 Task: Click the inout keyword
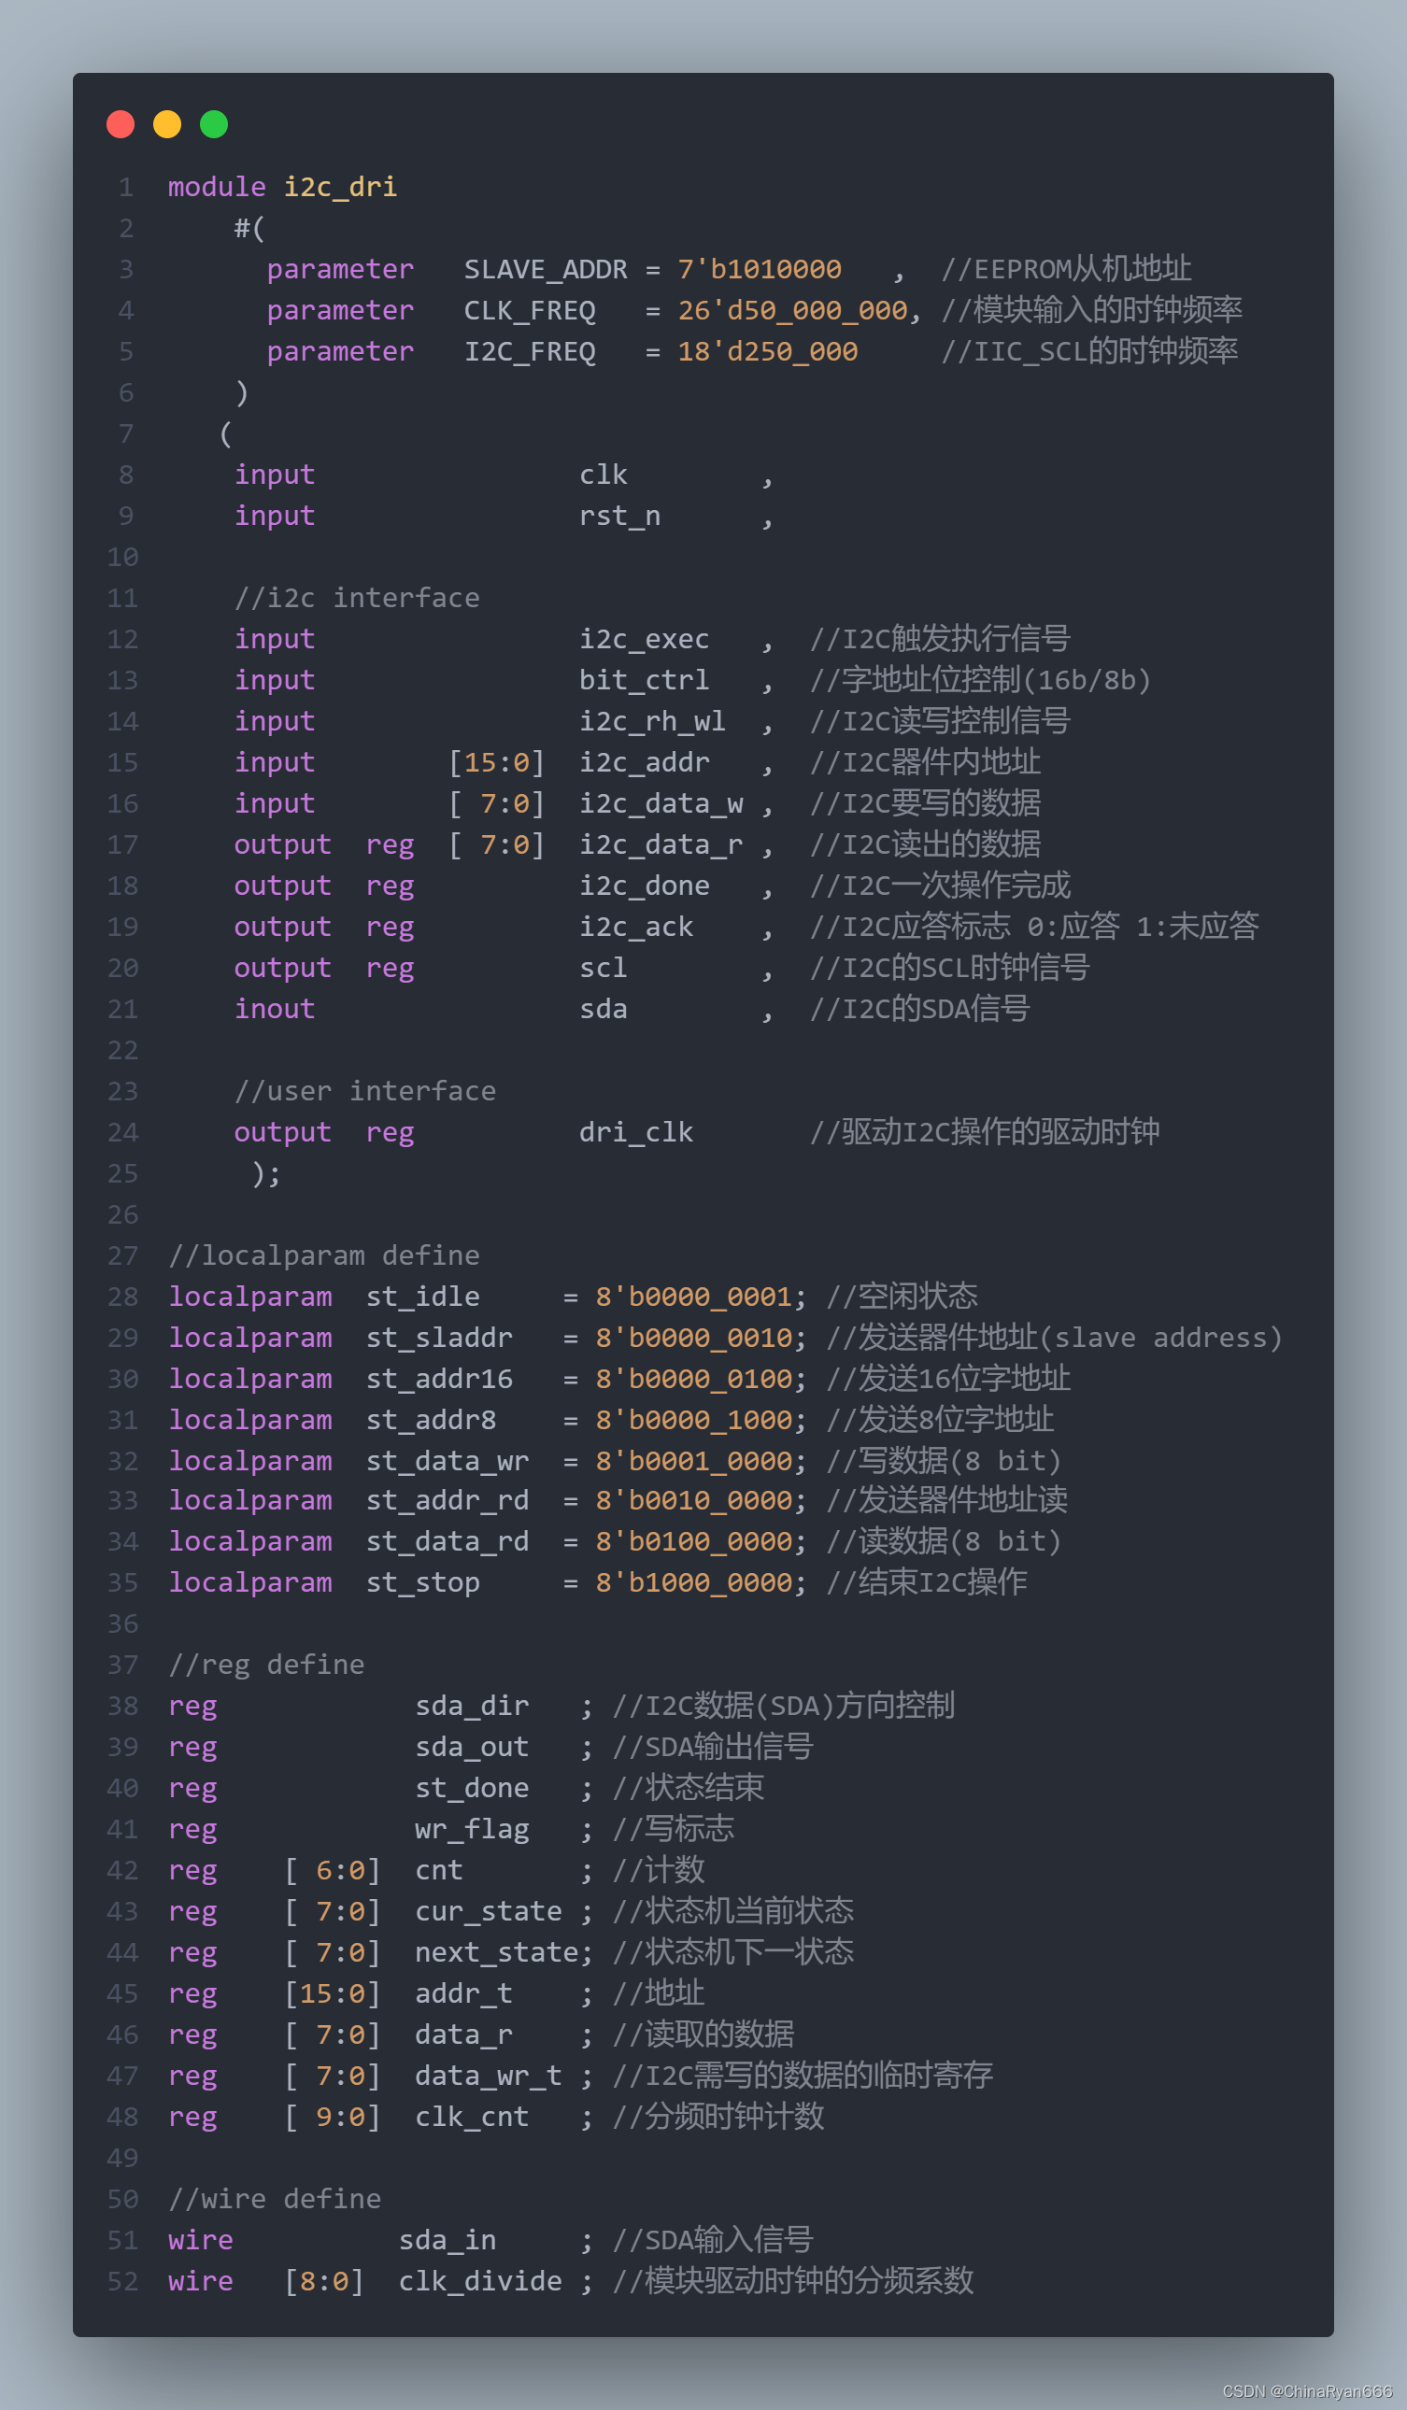(276, 1010)
